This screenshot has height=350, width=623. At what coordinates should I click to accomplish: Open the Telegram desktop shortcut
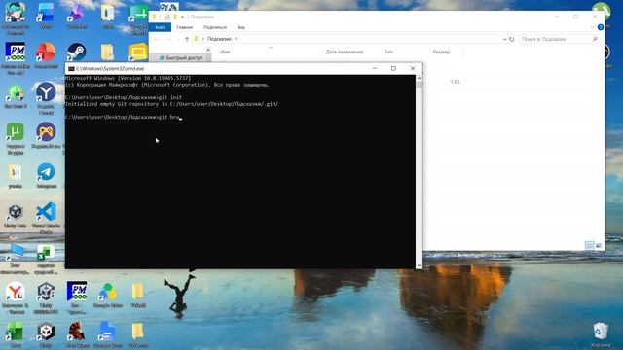pos(46,172)
